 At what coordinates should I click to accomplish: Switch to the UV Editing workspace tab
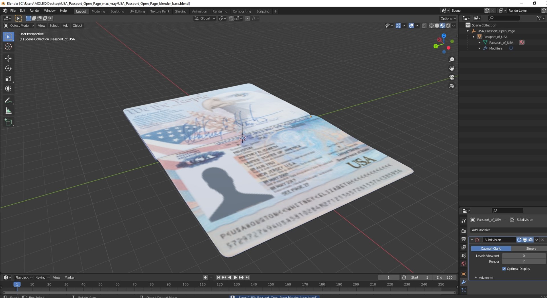(137, 11)
